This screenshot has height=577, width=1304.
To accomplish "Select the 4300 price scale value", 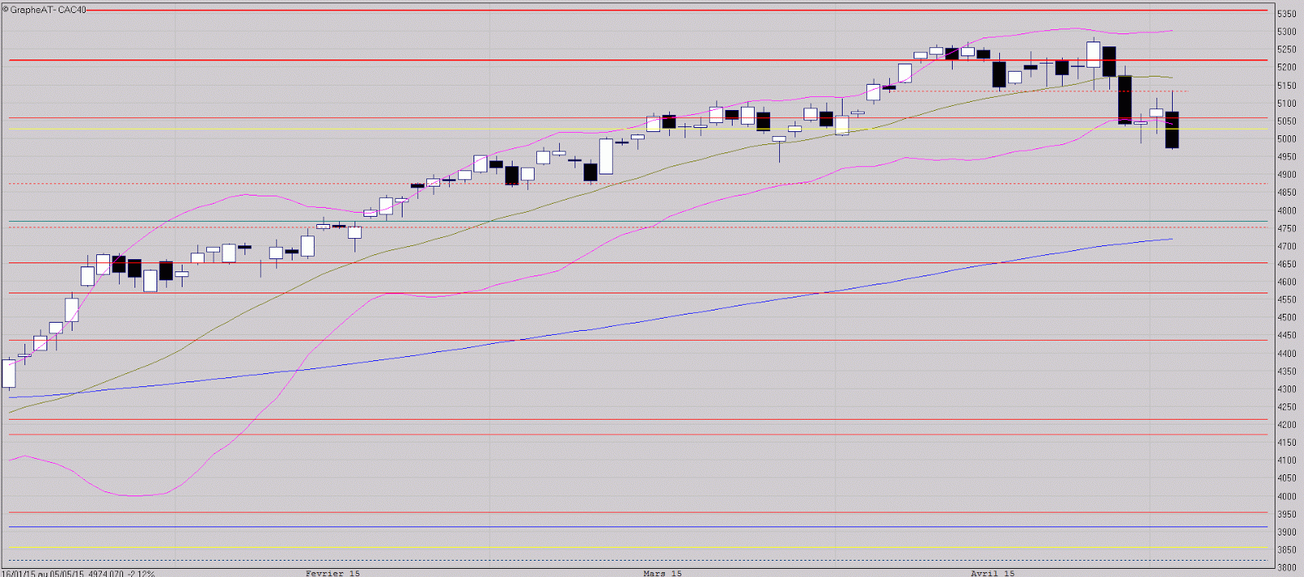I will click(1287, 389).
